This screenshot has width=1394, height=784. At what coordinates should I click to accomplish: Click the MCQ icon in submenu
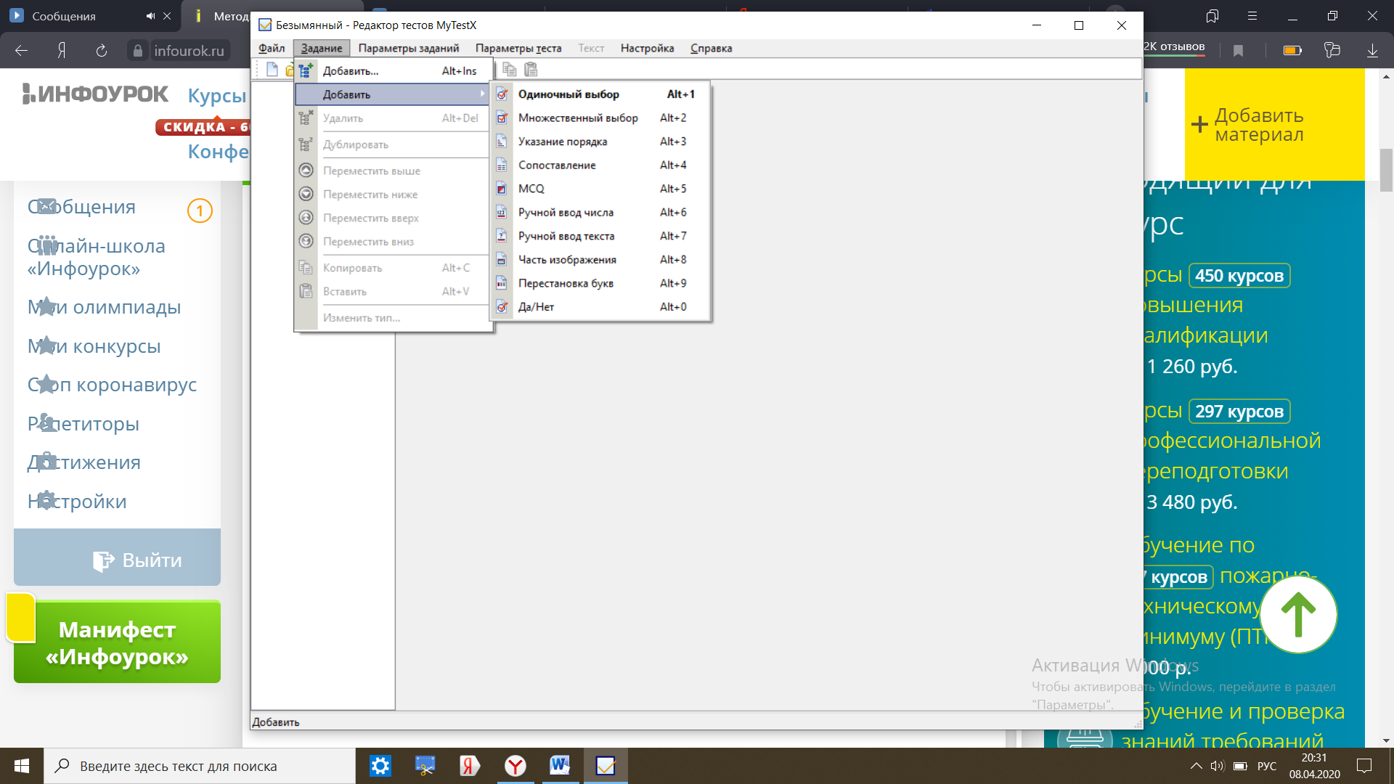pos(502,189)
